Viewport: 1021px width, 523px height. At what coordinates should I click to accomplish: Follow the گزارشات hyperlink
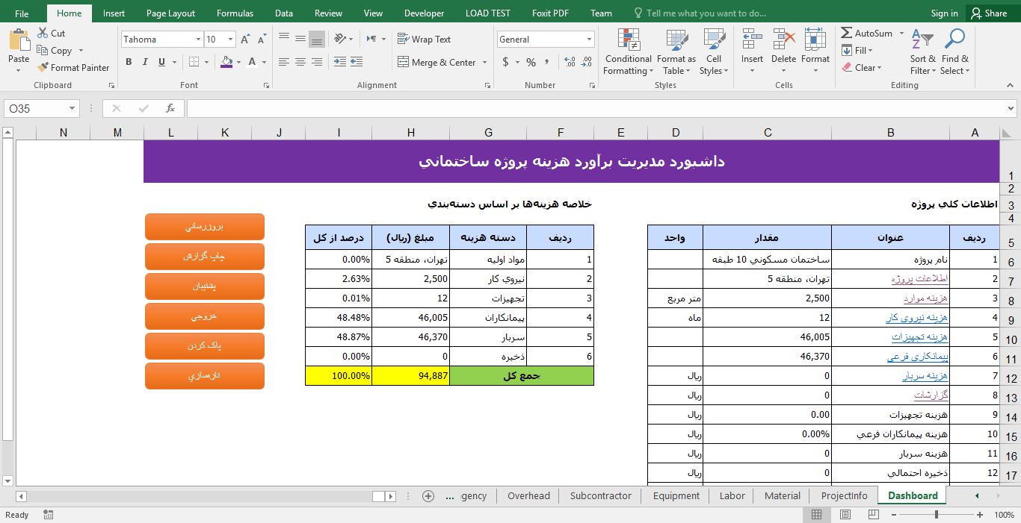click(932, 395)
